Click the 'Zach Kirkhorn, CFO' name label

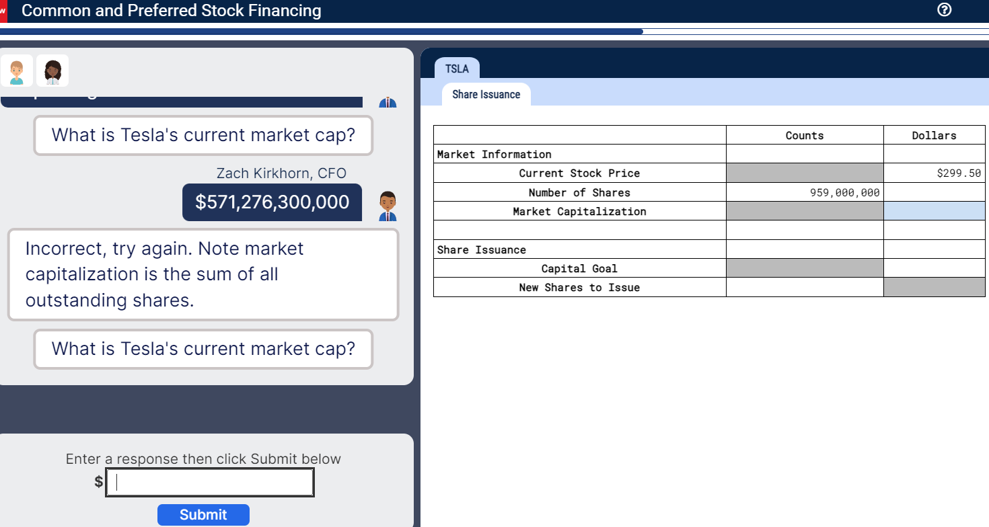pos(281,173)
